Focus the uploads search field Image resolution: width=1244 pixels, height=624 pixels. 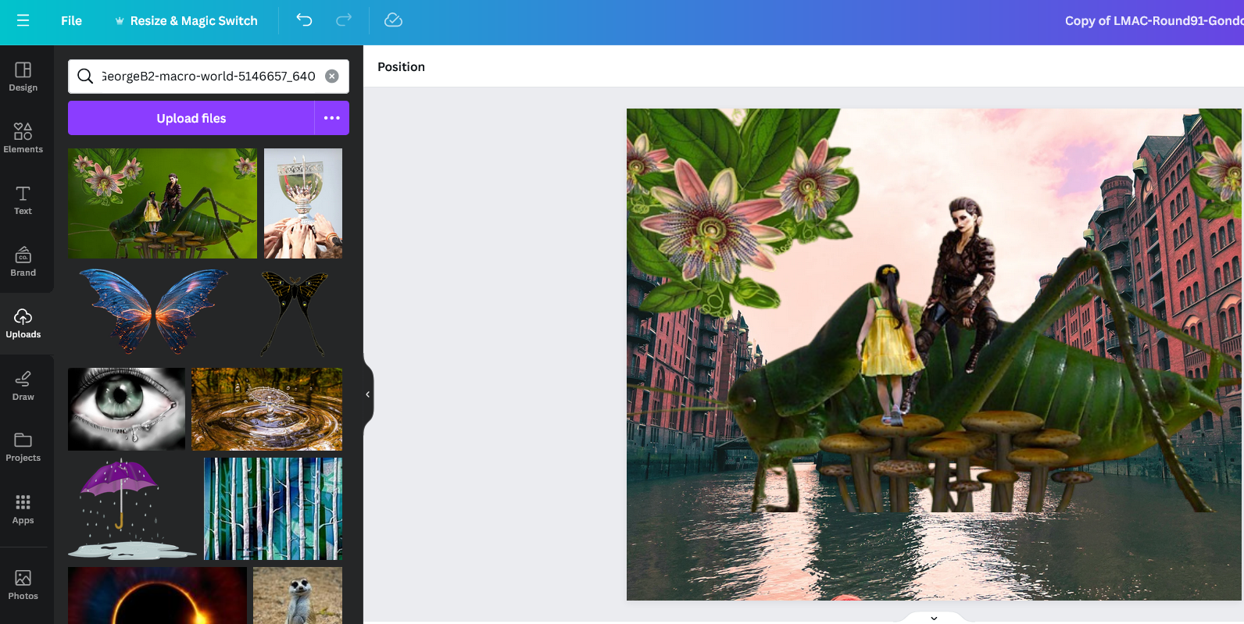209,76
